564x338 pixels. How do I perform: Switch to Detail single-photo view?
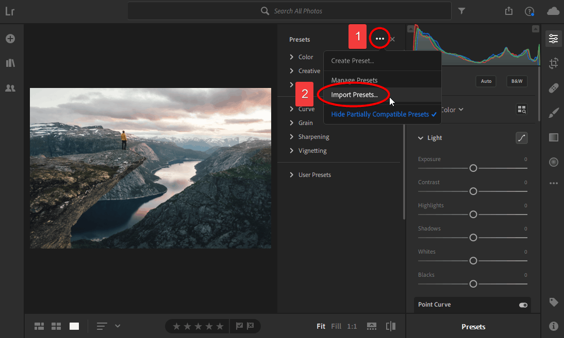click(x=74, y=326)
